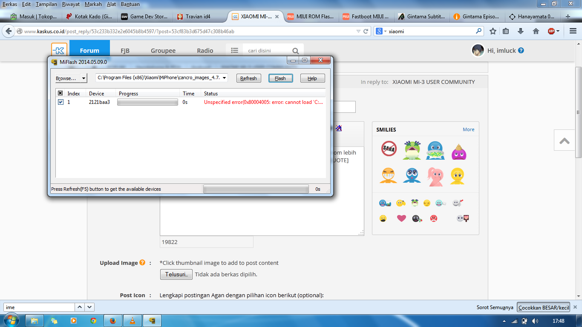Screen dimensions: 582x327
Task: Click the search magnifier in Google search box
Action: (x=479, y=31)
